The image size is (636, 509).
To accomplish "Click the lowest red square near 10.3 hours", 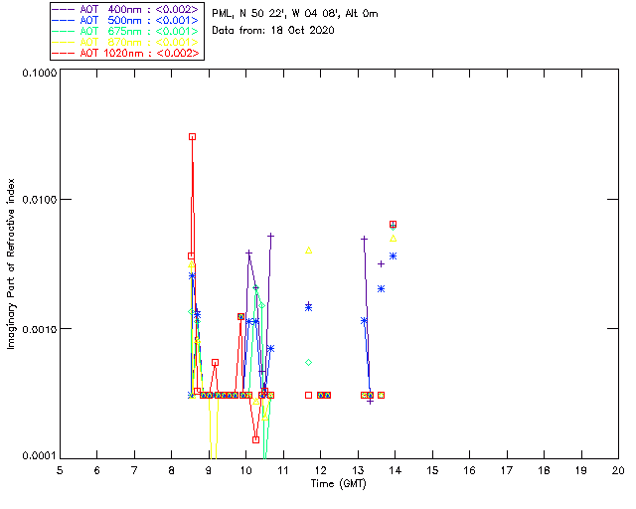I will (256, 439).
